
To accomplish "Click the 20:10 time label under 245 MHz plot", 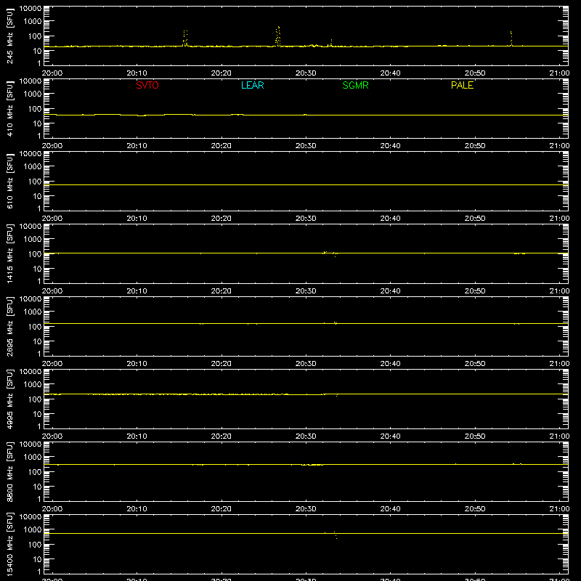I will 137,73.
